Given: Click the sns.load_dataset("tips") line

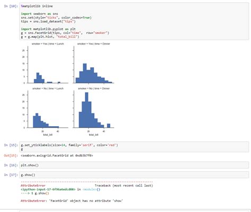Looking at the screenshot, I should point(48,21).
